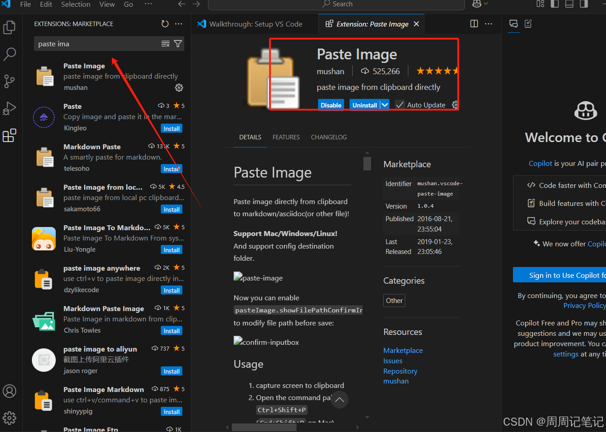Open the Uninstall dropdown arrow
This screenshot has height=432, width=606.
[385, 105]
